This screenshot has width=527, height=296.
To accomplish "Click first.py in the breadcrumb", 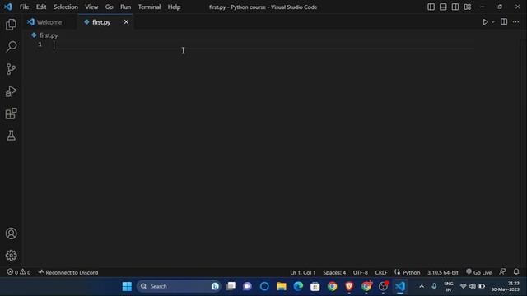I will click(x=49, y=35).
